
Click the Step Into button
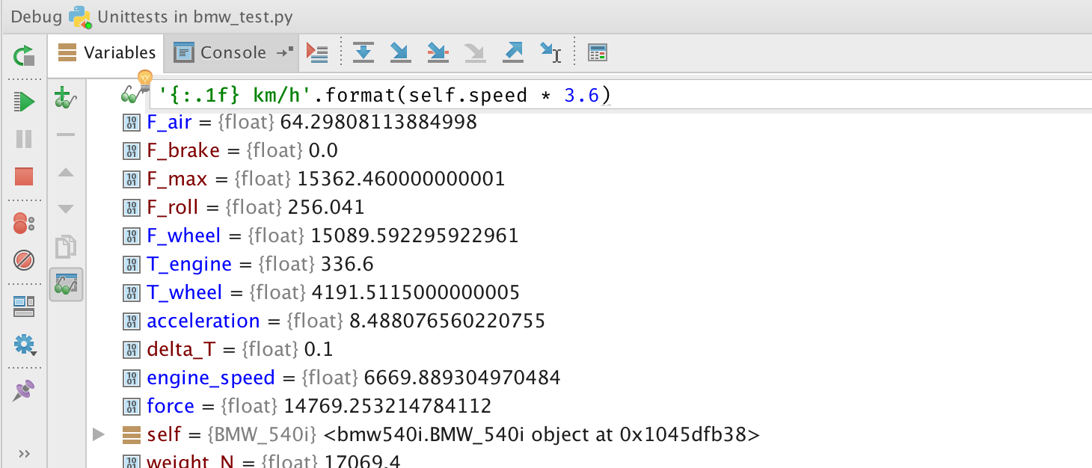[401, 52]
